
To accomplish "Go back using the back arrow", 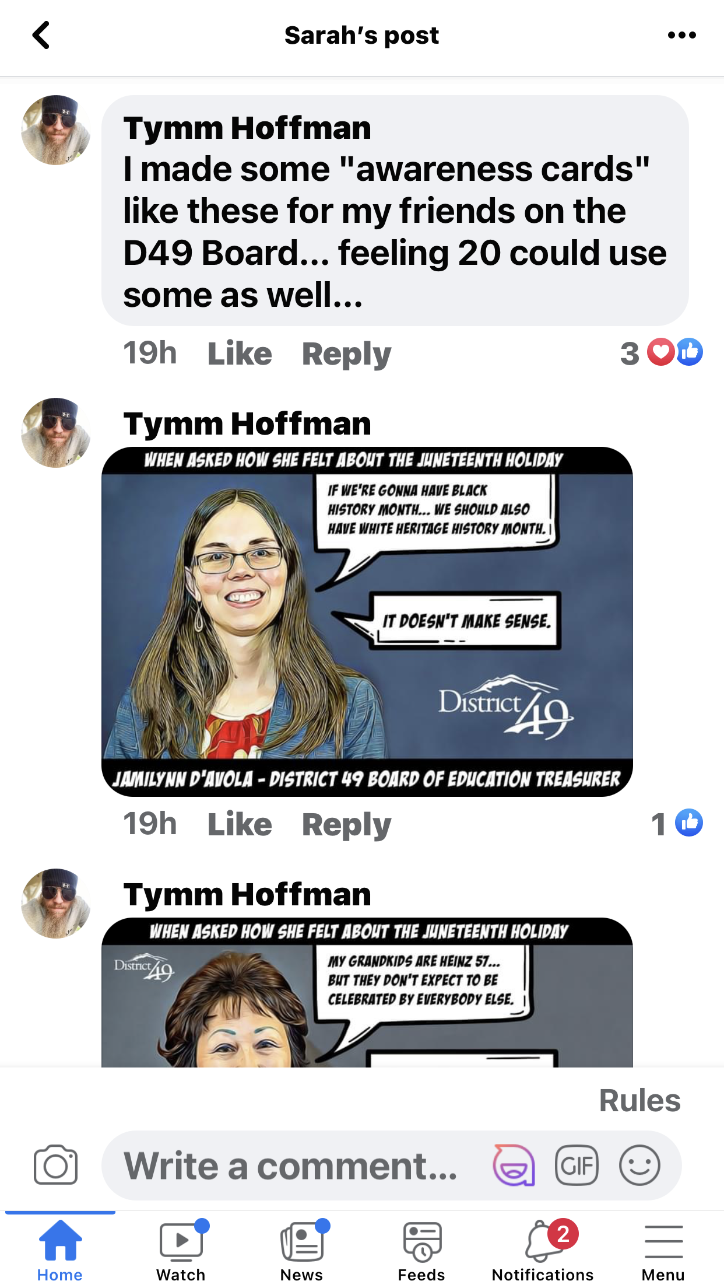I will point(41,35).
